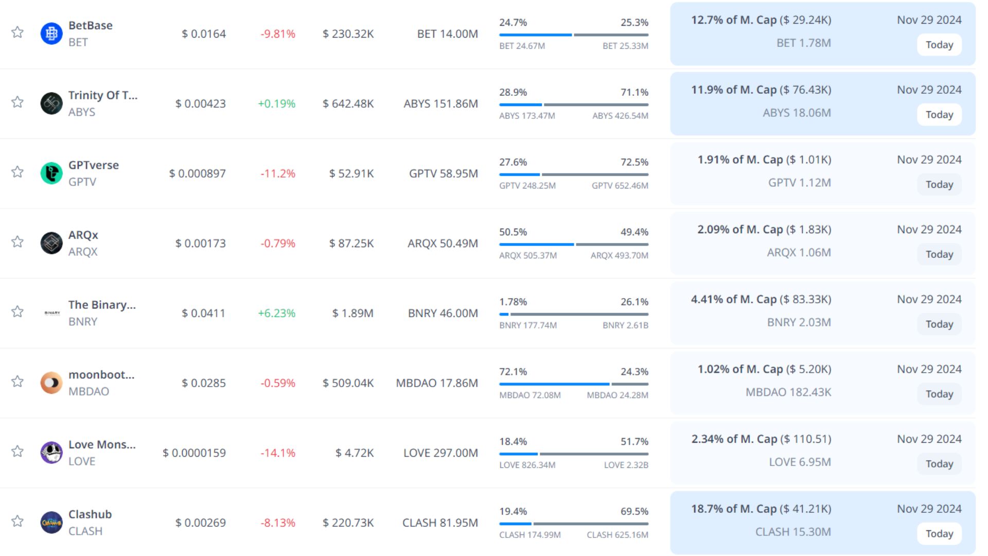The height and width of the screenshot is (556, 988).
Task: Open the BetBase token name link
Action: pos(91,25)
